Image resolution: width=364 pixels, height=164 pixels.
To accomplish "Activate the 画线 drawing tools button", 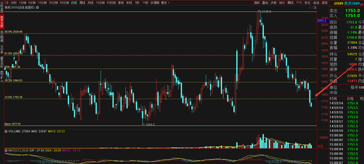I will [290, 3].
